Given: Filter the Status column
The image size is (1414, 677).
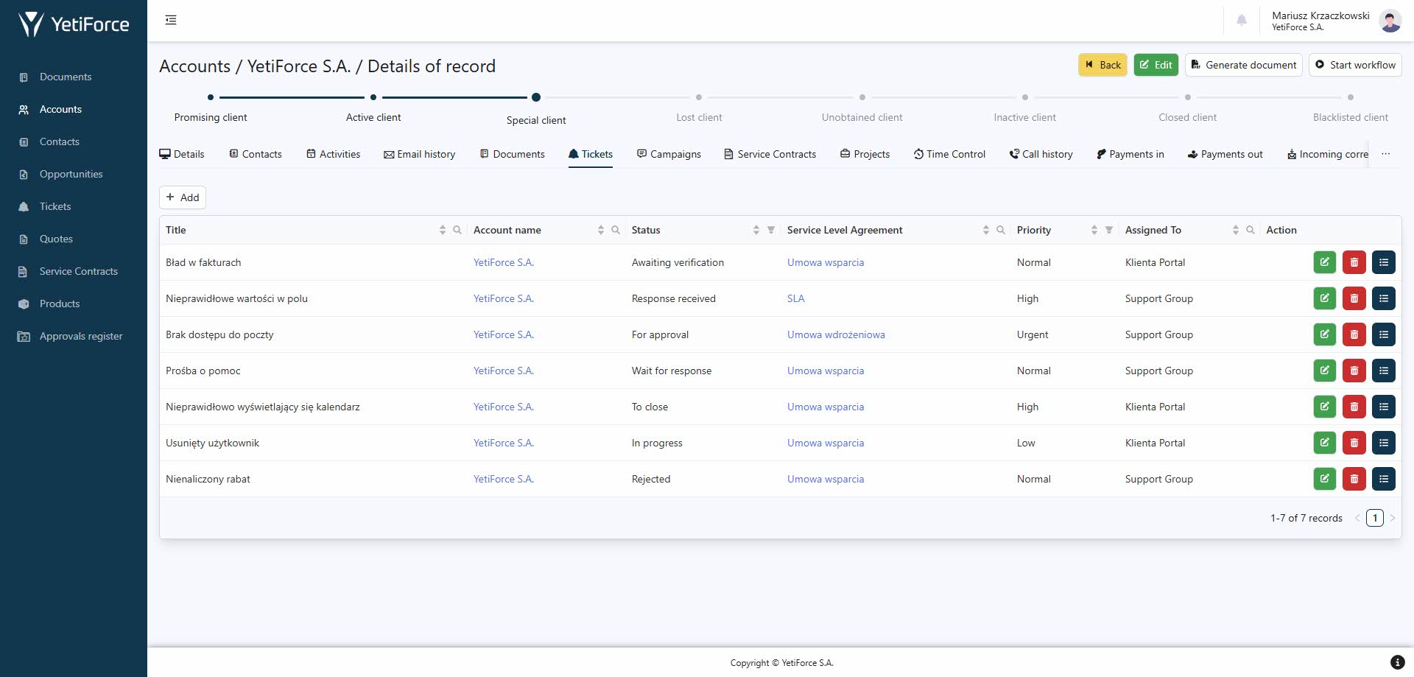Looking at the screenshot, I should pos(771,230).
